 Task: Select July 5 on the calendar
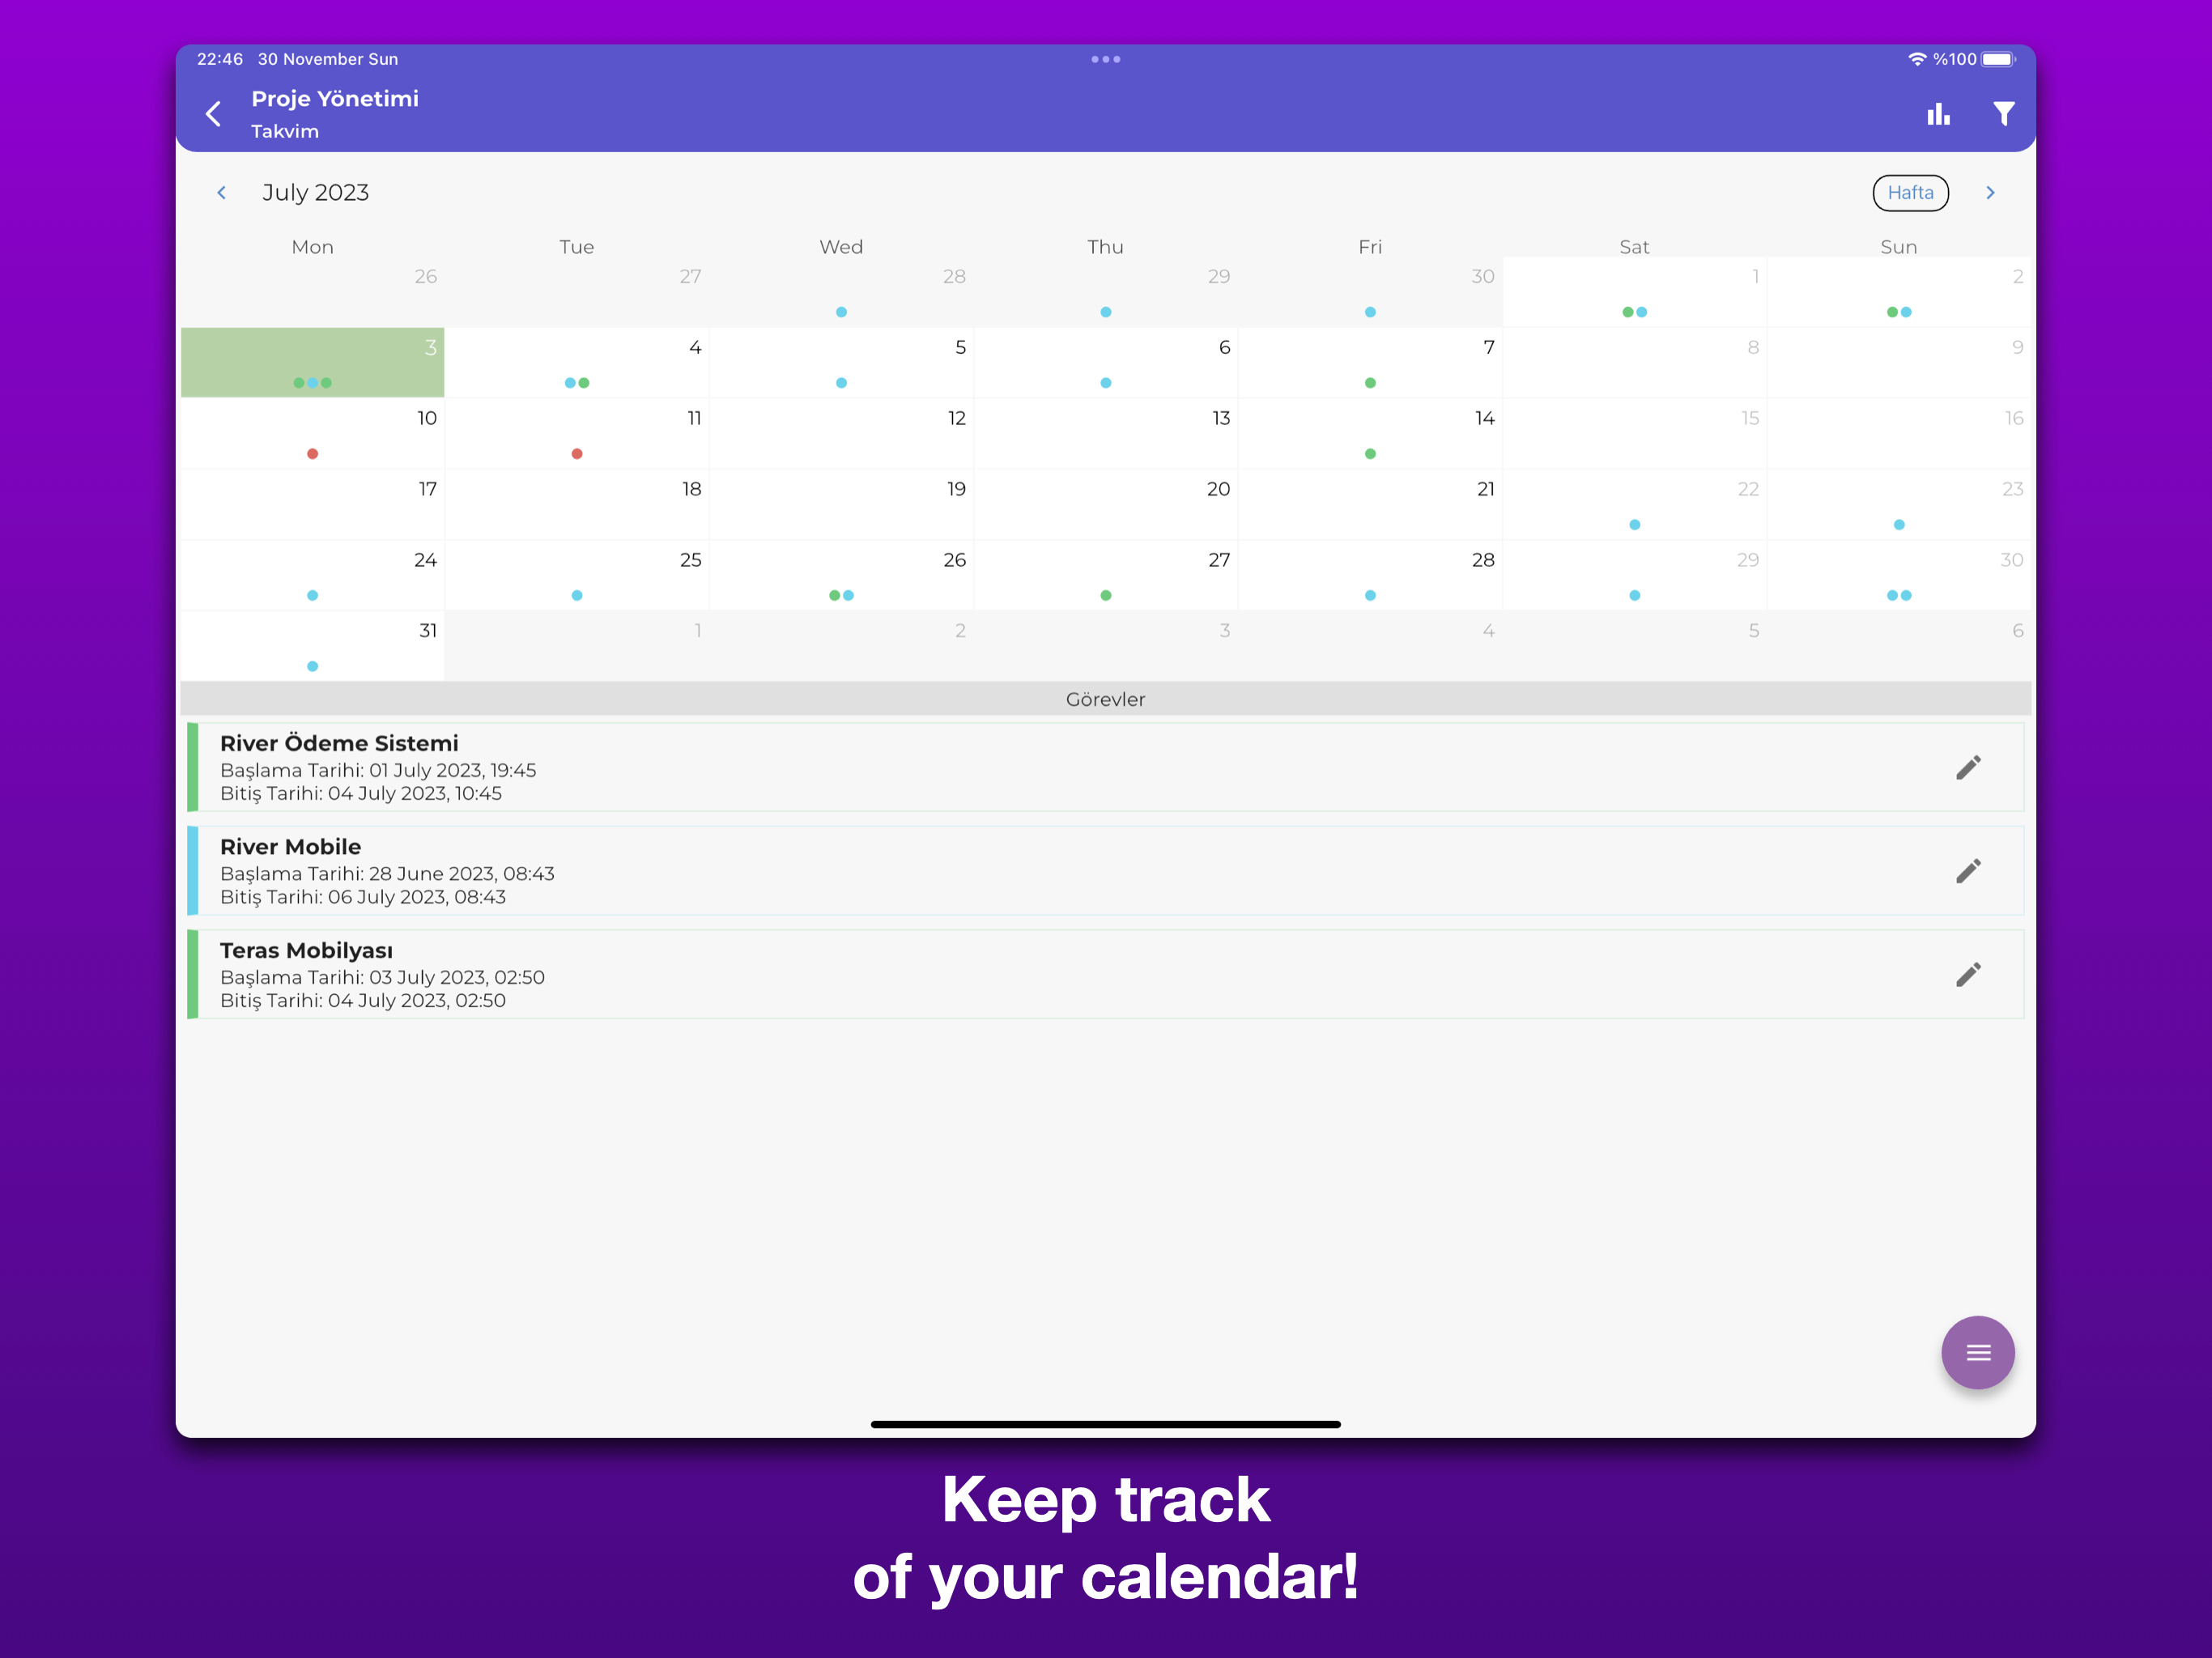(x=841, y=363)
